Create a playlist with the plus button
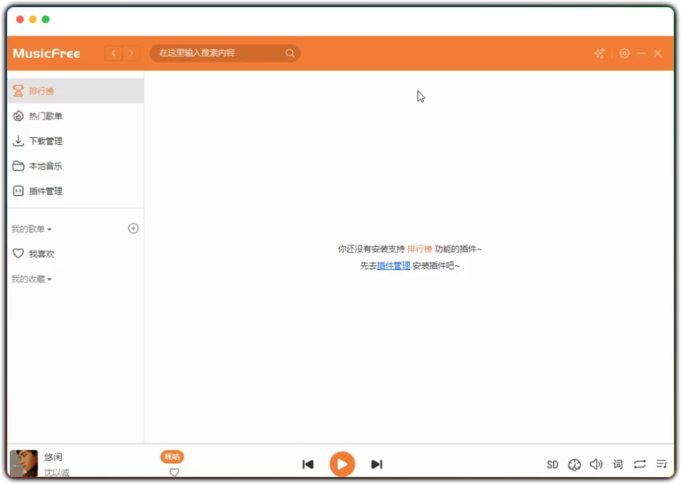Screen dimensions: 681x484 pos(133,228)
